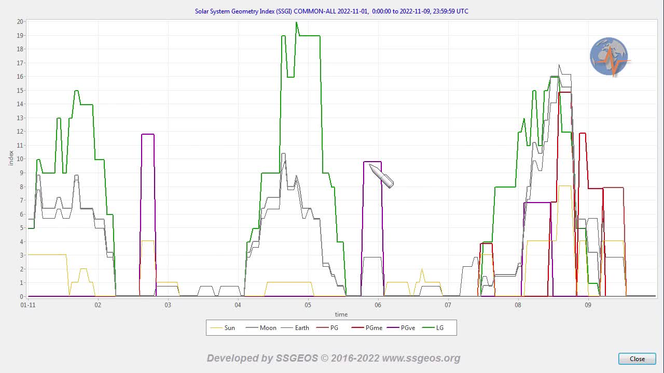This screenshot has height=373, width=664.
Task: Click the x-axis tick label 07
Action: tap(448, 305)
